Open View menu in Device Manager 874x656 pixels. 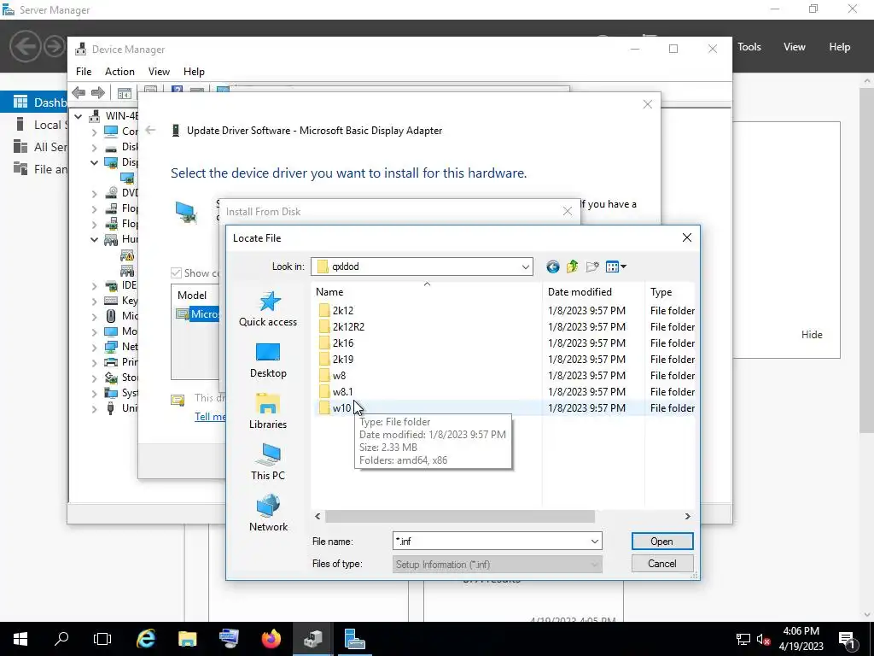(x=159, y=72)
